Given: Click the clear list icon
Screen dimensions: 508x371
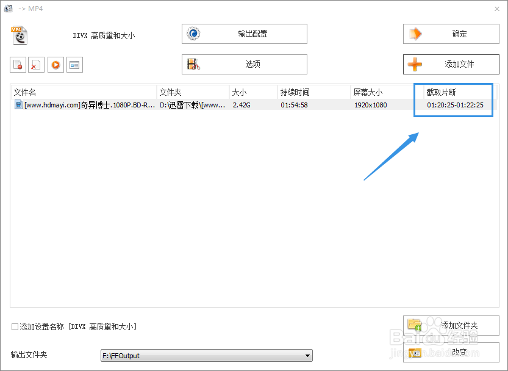Looking at the screenshot, I should (x=36, y=65).
